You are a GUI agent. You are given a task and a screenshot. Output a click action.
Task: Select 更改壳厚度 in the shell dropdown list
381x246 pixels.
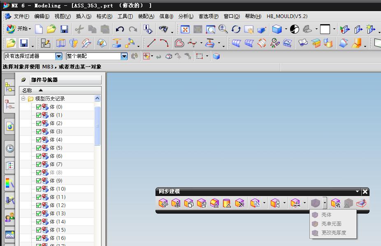(x=333, y=233)
